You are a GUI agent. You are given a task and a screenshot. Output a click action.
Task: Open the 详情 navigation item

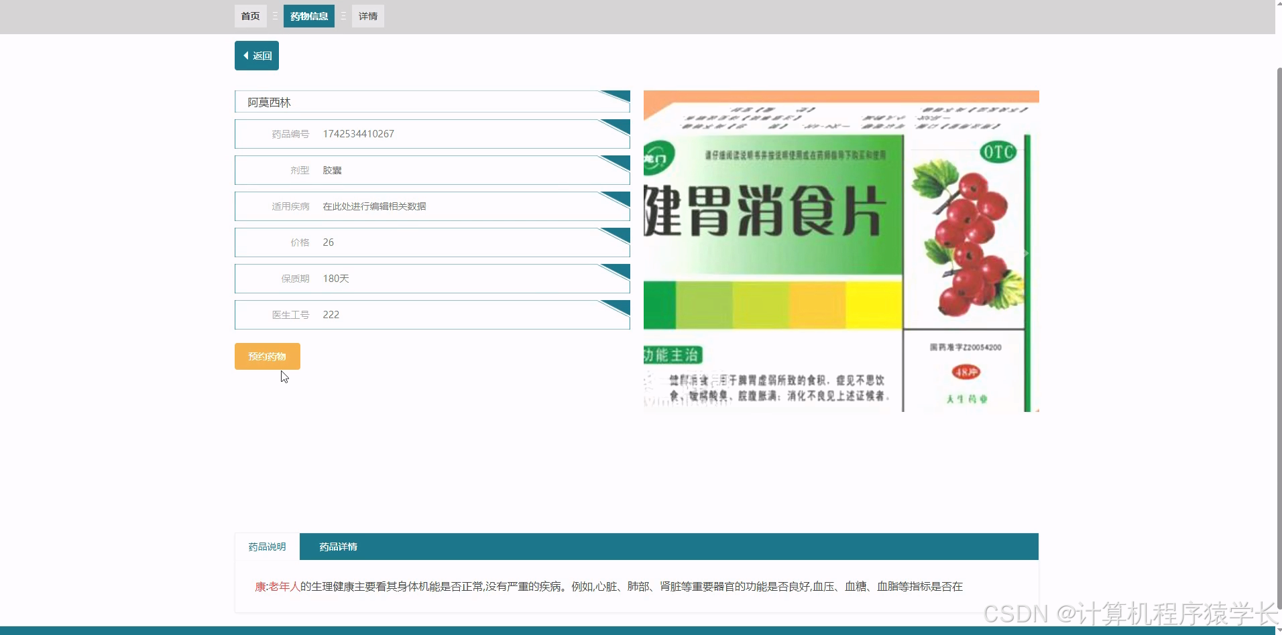coord(367,15)
